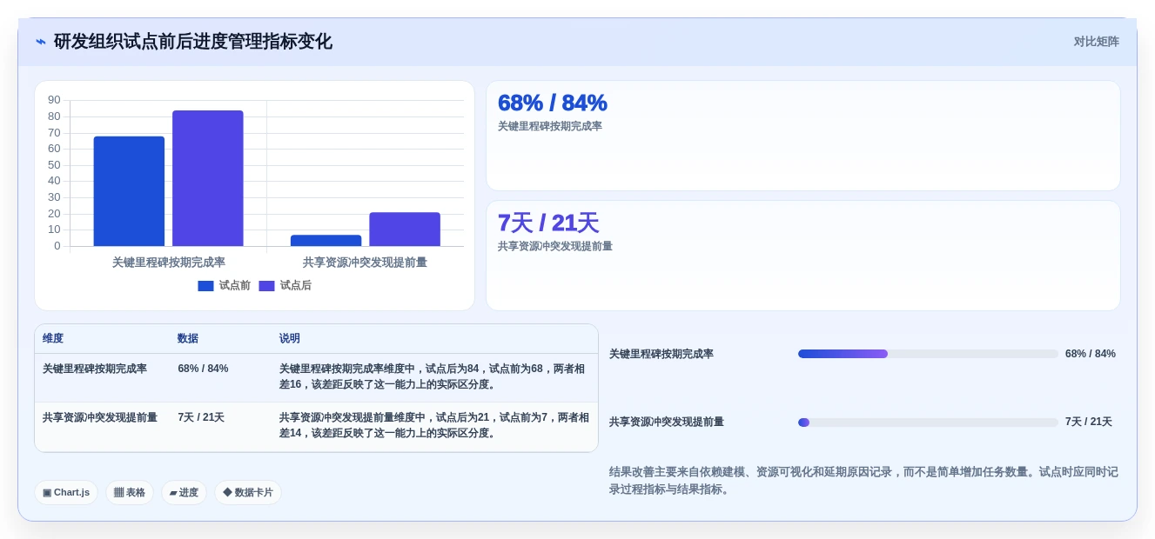
Task: Click the summary paragraph about 依赖建模
Action: 863,481
